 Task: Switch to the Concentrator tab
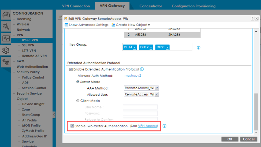[x=151, y=6]
